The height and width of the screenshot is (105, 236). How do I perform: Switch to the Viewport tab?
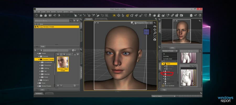(x=89, y=19)
